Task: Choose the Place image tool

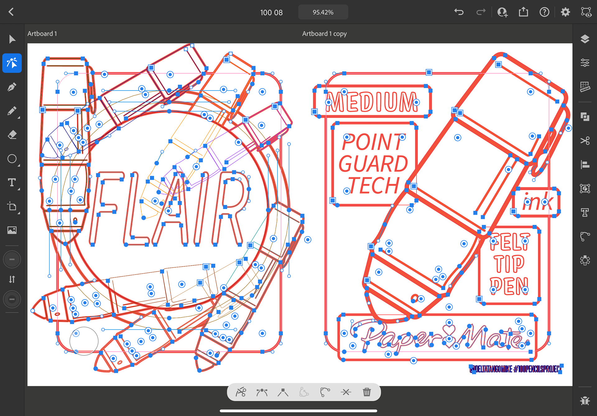Action: (12, 230)
